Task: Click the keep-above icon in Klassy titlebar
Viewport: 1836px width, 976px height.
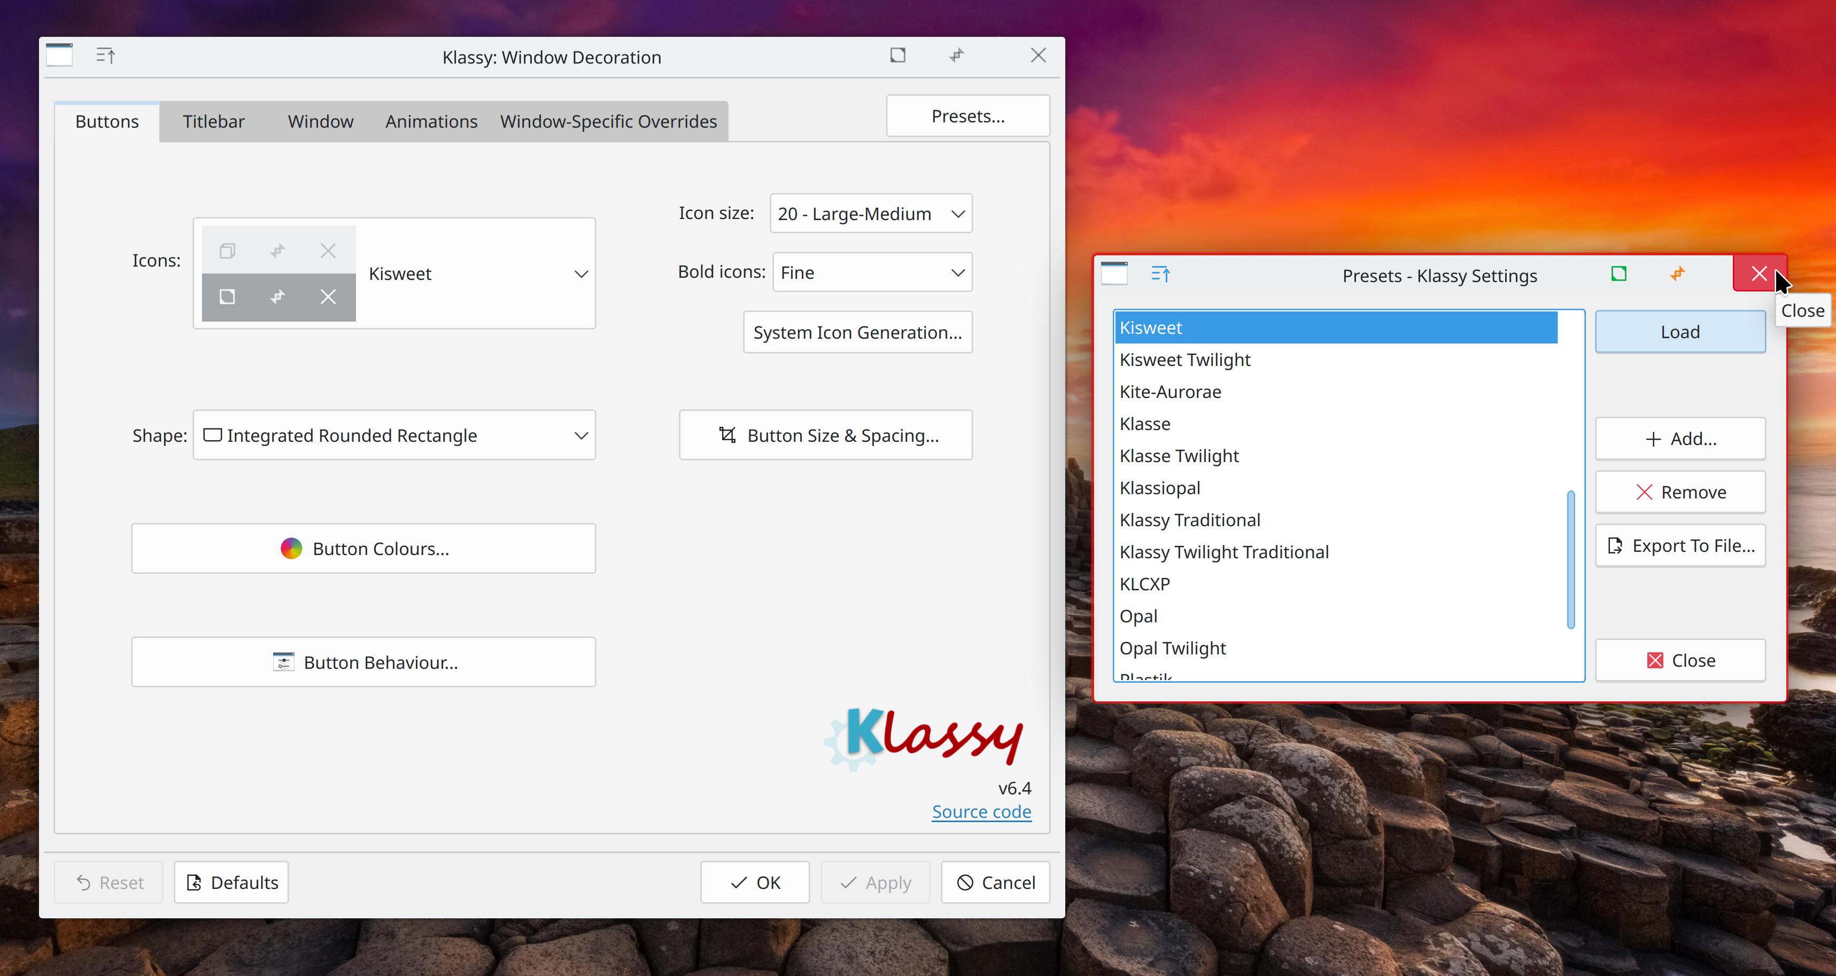Action: [106, 56]
